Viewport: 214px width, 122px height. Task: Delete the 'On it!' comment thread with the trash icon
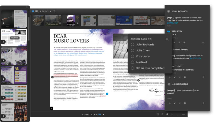[203, 42]
